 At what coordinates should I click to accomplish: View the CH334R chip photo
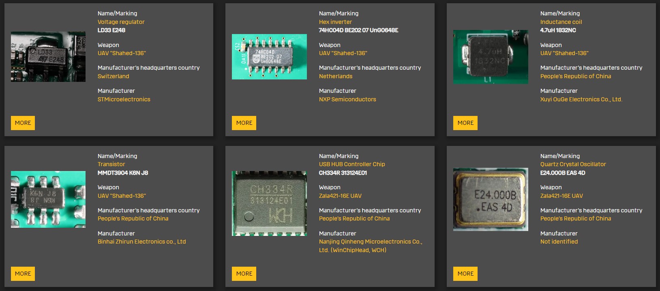point(269,203)
